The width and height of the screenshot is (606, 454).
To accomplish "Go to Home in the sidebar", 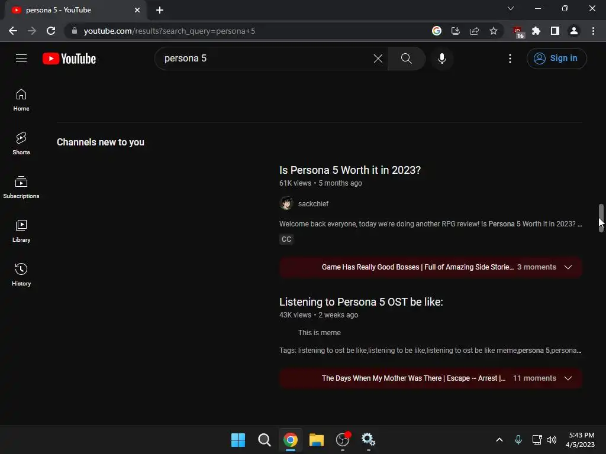I will click(x=21, y=100).
